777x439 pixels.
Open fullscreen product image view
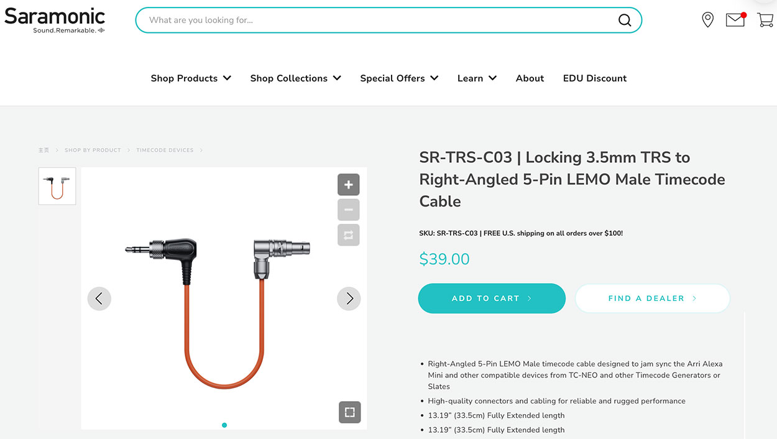350,412
